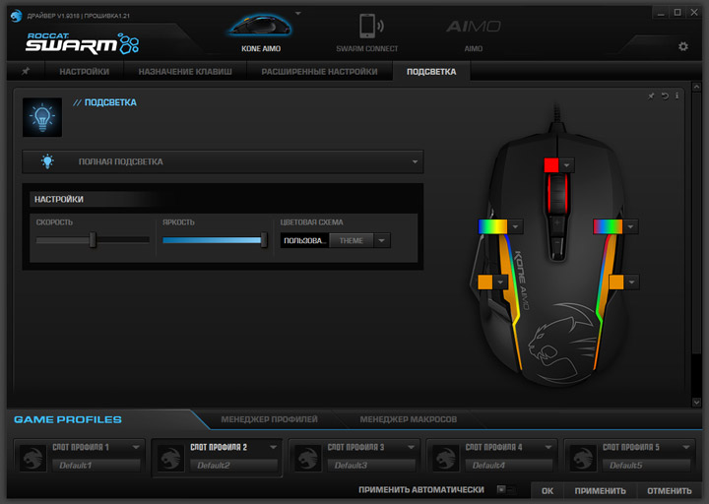Click СКОРОСТЬ speed slider handle

(x=93, y=239)
